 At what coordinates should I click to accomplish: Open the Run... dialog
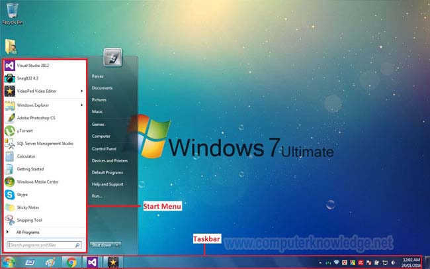[x=97, y=196]
